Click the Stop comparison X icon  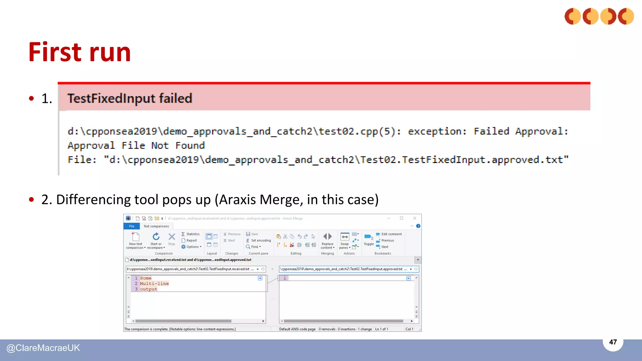tap(171, 237)
